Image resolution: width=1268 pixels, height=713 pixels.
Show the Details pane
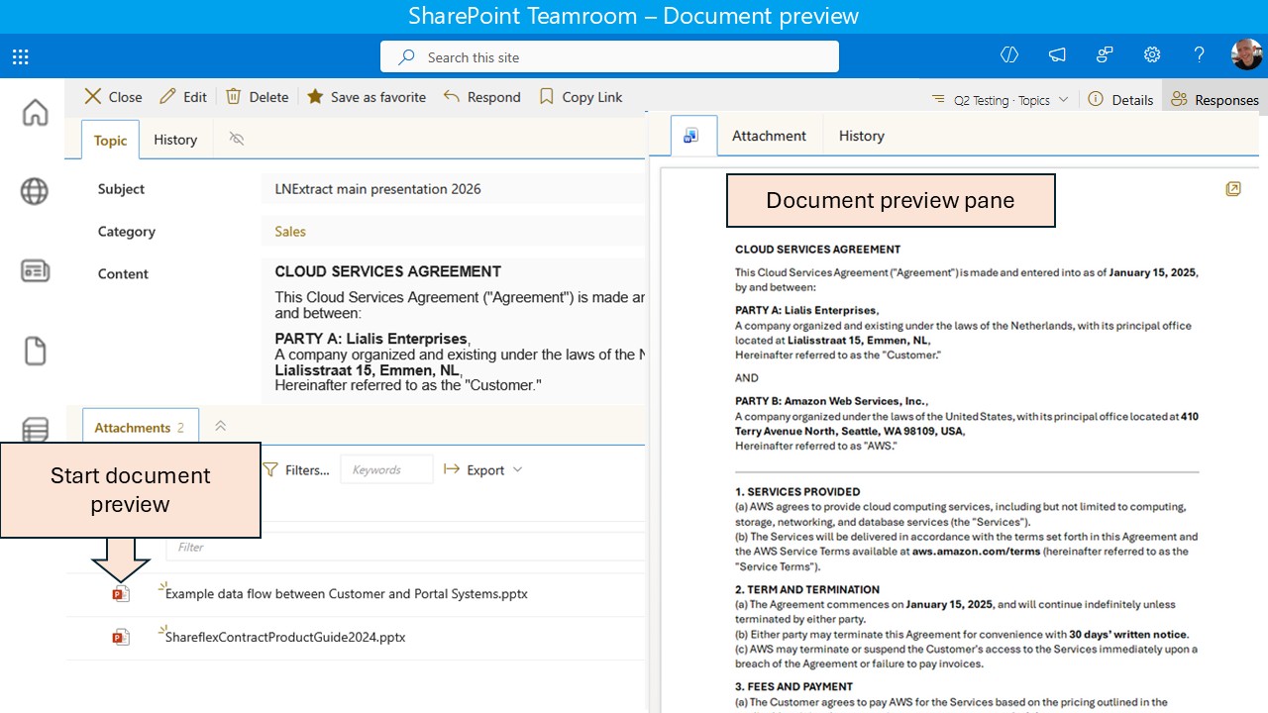[x=1120, y=98]
